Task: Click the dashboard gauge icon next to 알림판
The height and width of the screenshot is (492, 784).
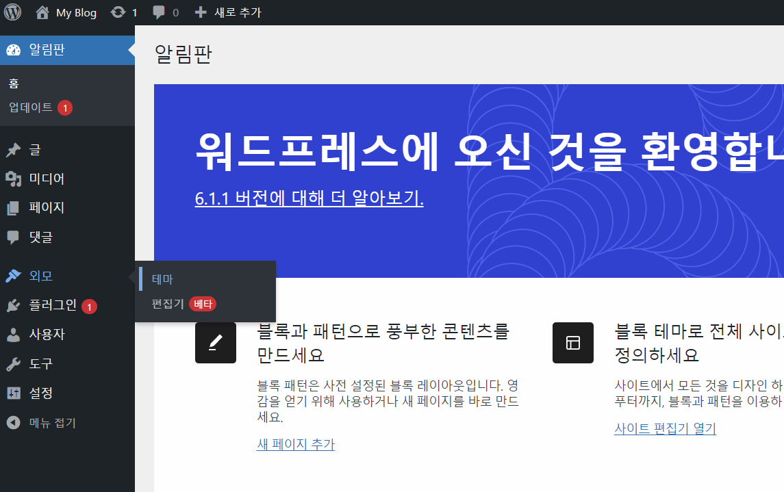Action: click(x=14, y=50)
